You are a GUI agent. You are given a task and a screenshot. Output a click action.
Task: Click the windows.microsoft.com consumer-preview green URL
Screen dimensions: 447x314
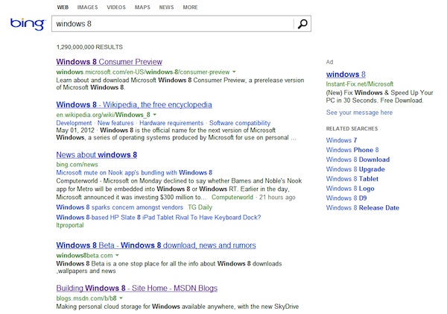pos(143,72)
